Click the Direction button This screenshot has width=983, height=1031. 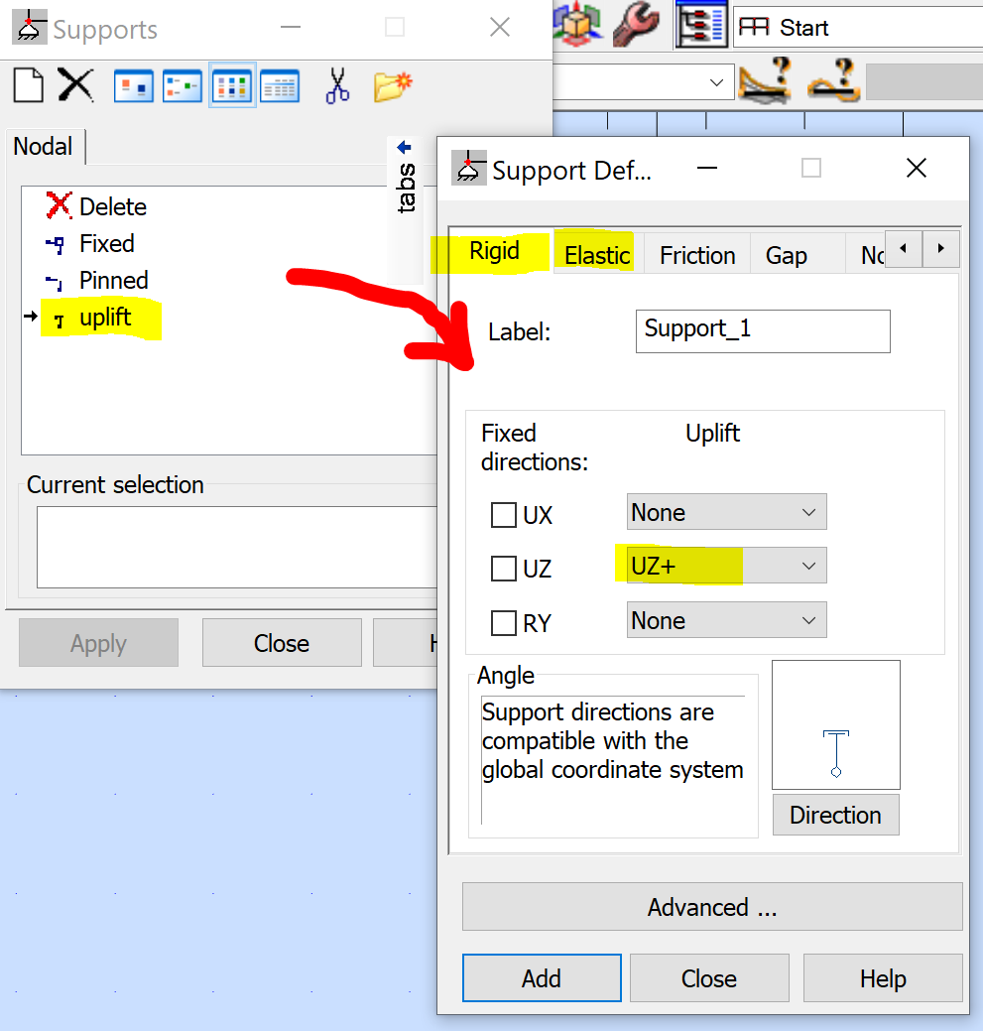(836, 816)
